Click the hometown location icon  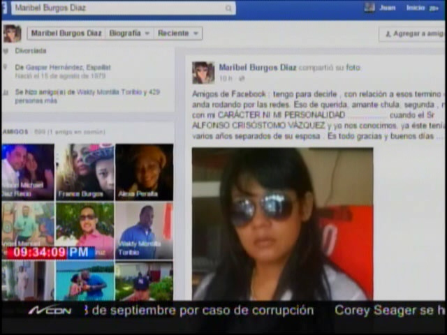tap(6, 68)
